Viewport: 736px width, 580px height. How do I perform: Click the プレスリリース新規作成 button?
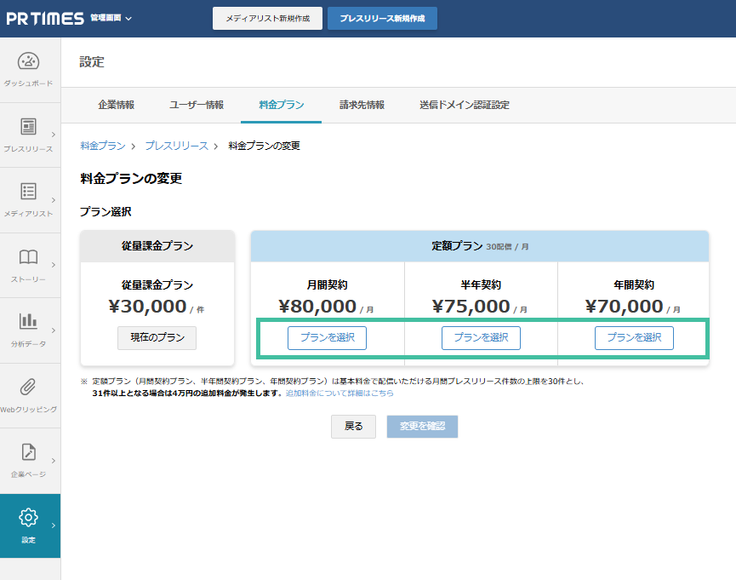(x=382, y=18)
